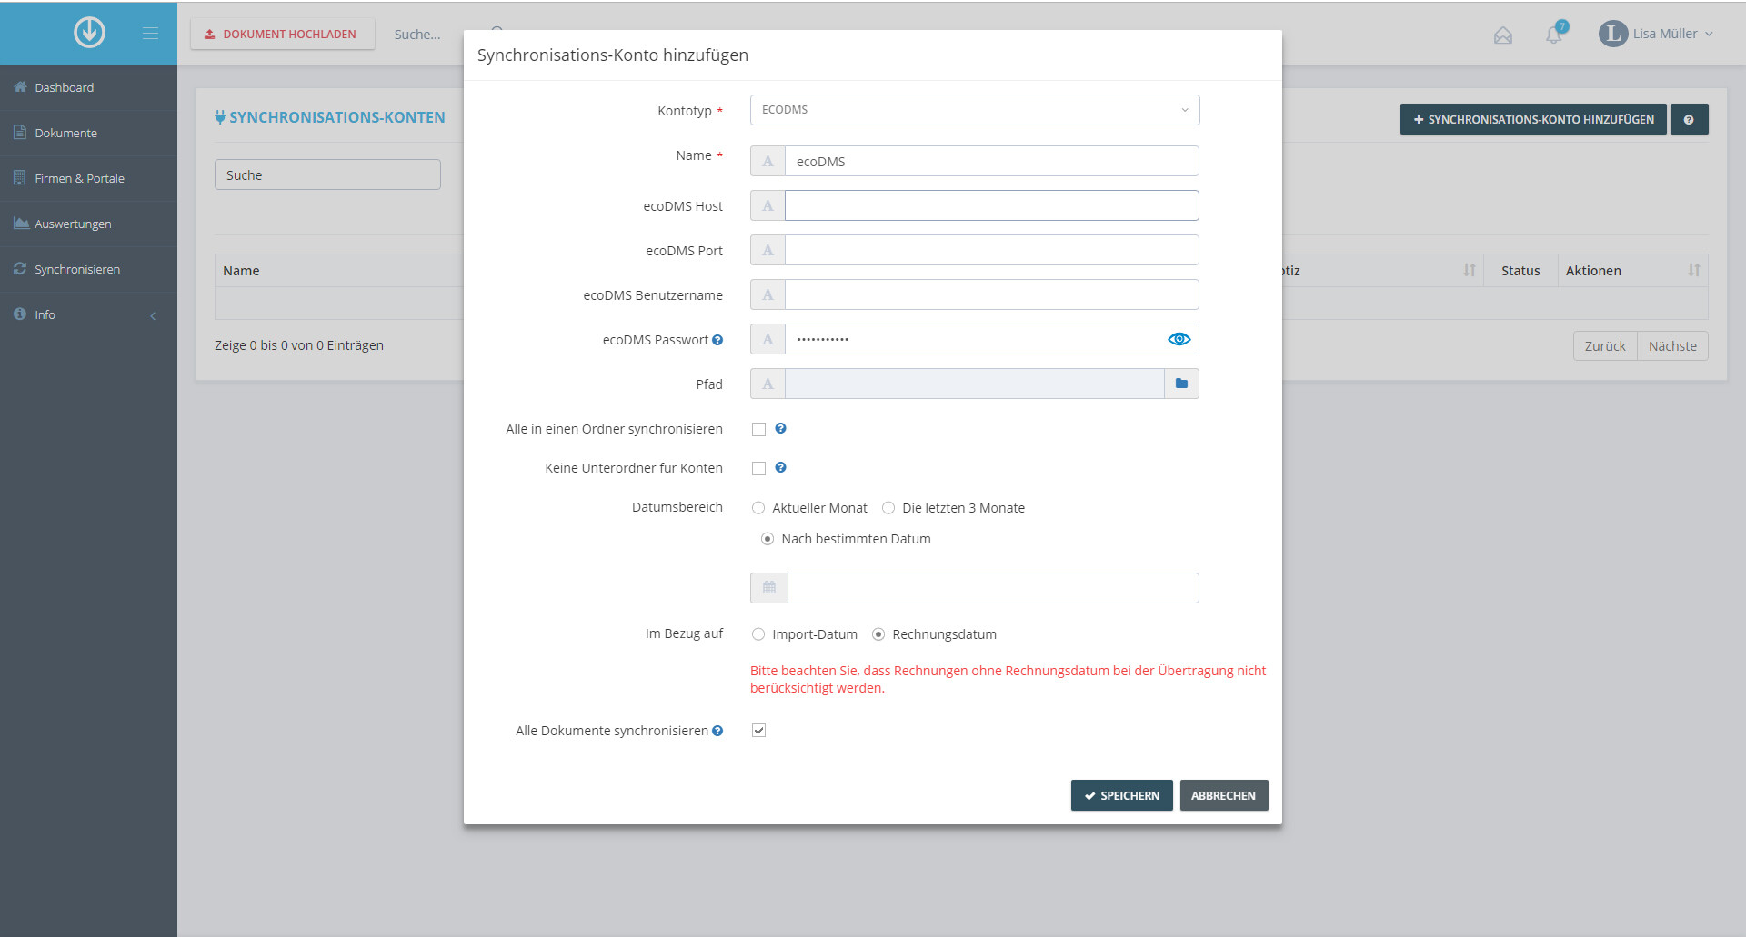Click the Zurück pagination button

[1605, 346]
